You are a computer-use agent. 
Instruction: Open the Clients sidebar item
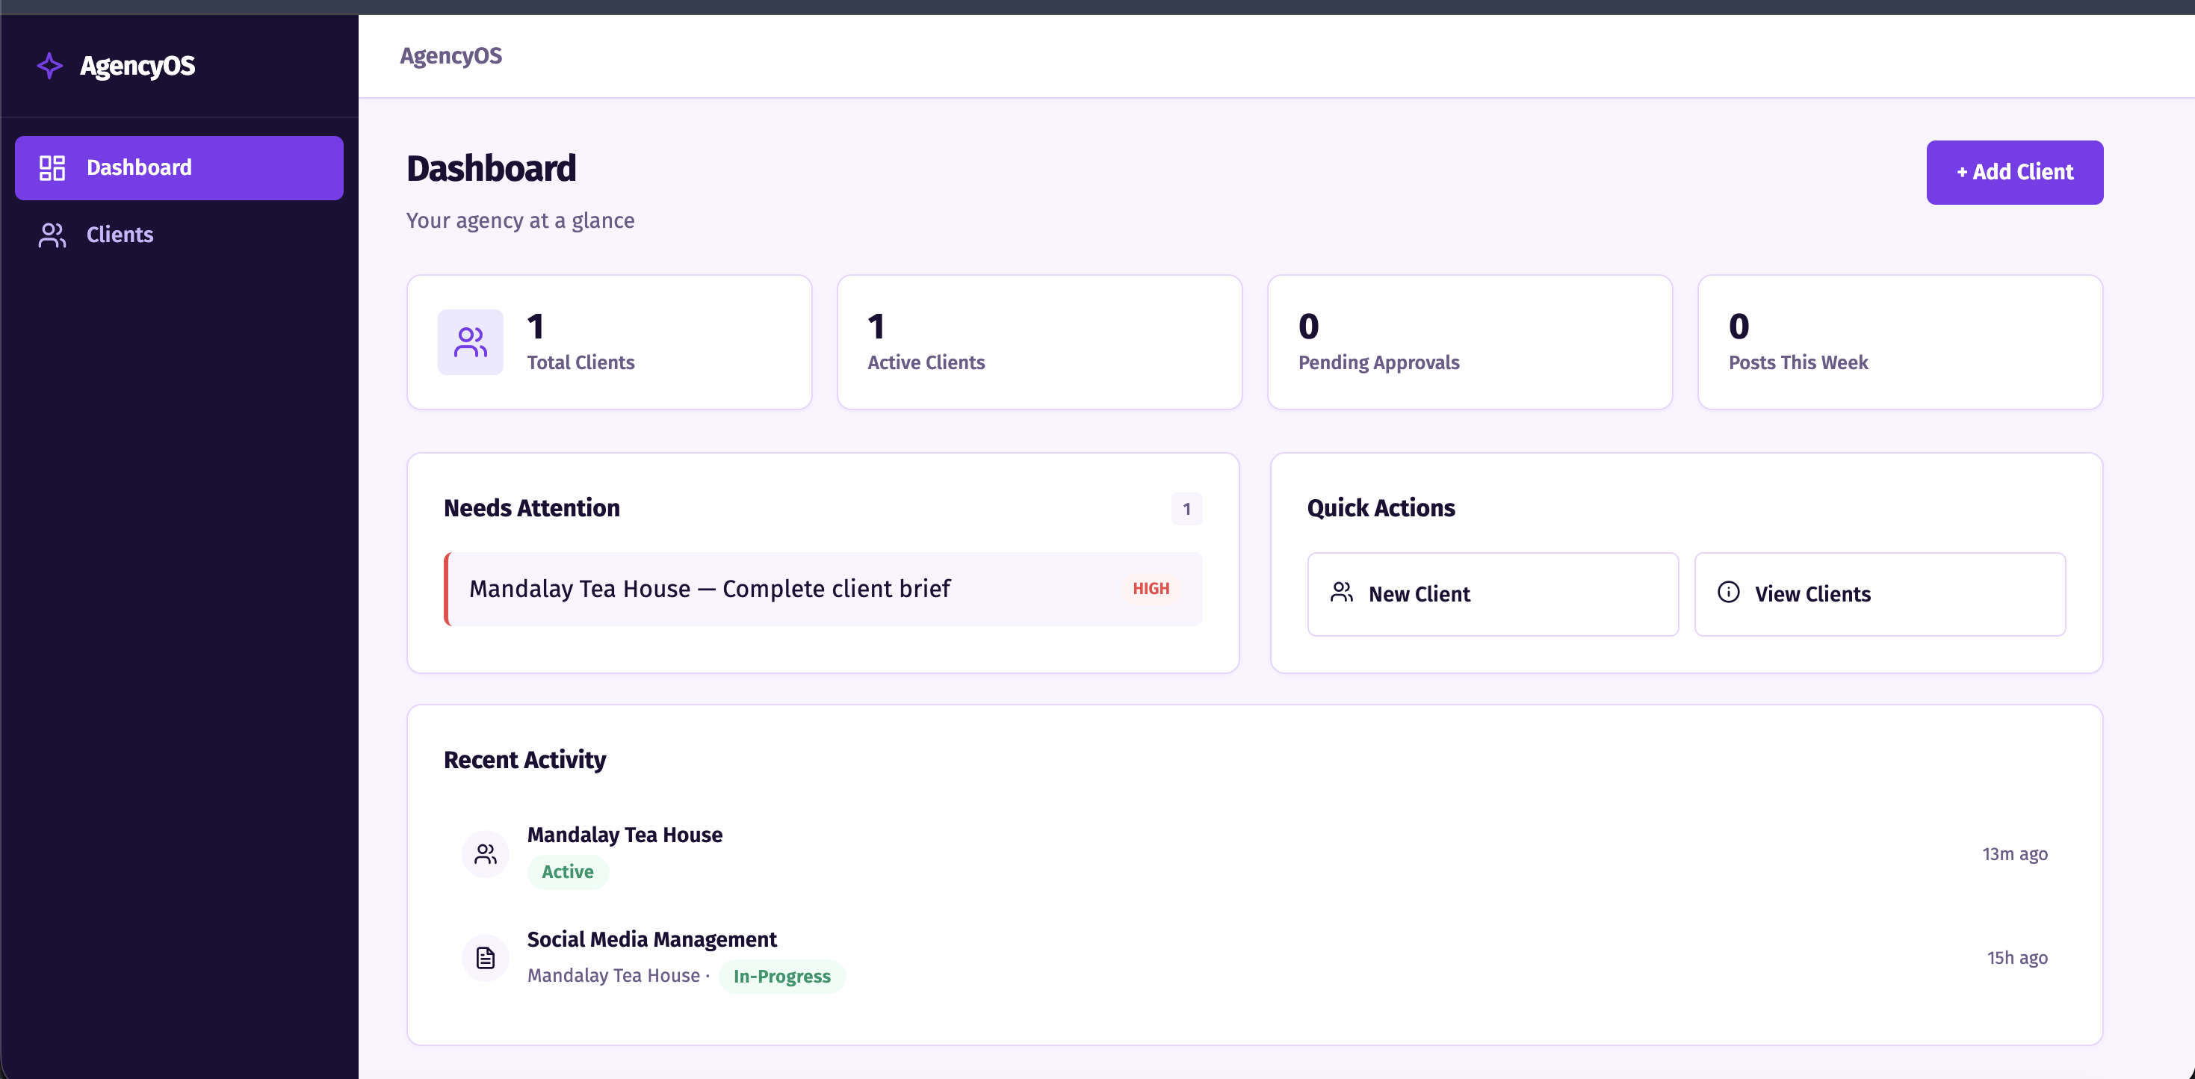[x=179, y=235]
